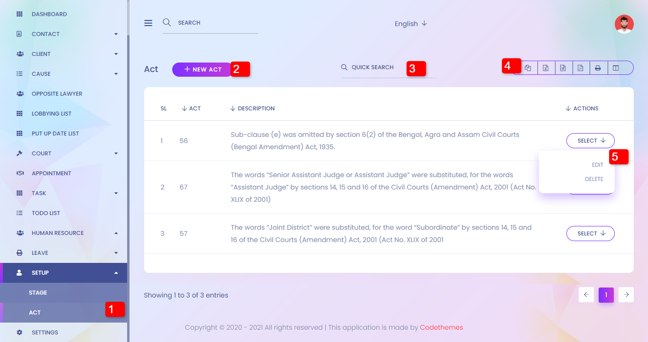Open the English language dropdown
Viewport: 648px width, 342px height.
click(x=411, y=24)
